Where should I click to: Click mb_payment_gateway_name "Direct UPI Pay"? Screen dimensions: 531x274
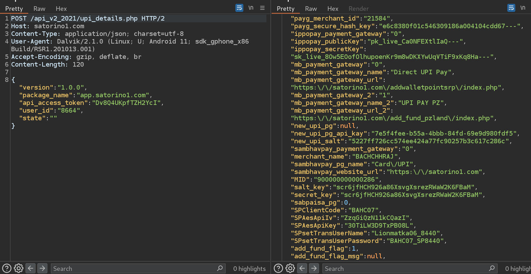coord(421,72)
